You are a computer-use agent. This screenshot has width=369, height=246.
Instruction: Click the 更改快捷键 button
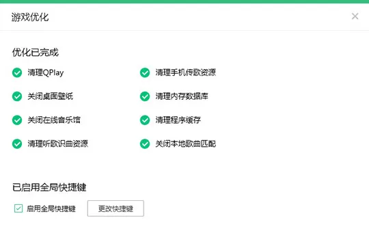(x=115, y=208)
